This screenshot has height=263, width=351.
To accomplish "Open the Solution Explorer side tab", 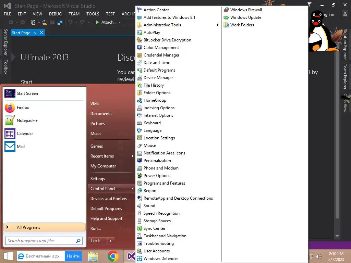I will coord(345,44).
